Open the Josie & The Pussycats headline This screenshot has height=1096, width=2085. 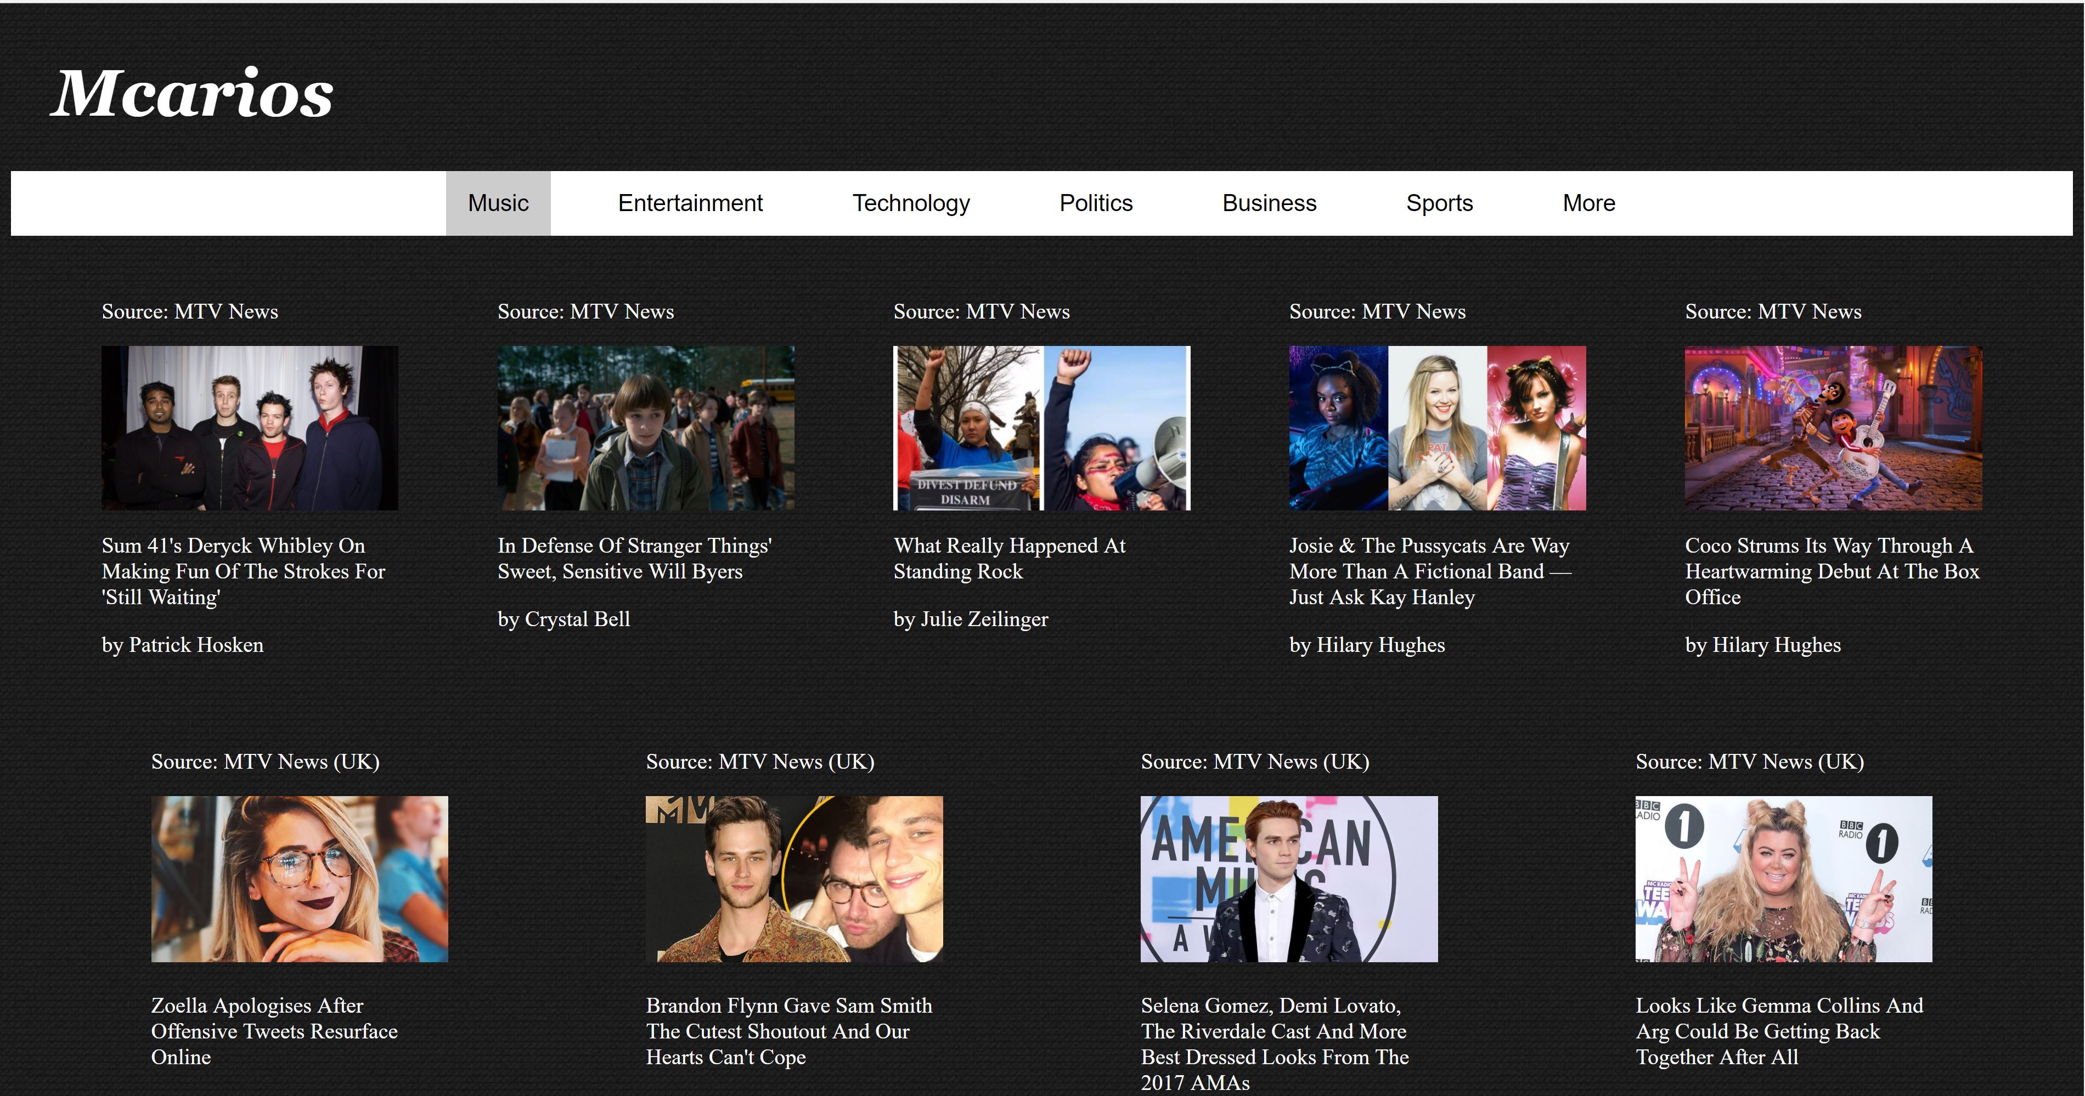click(x=1430, y=571)
